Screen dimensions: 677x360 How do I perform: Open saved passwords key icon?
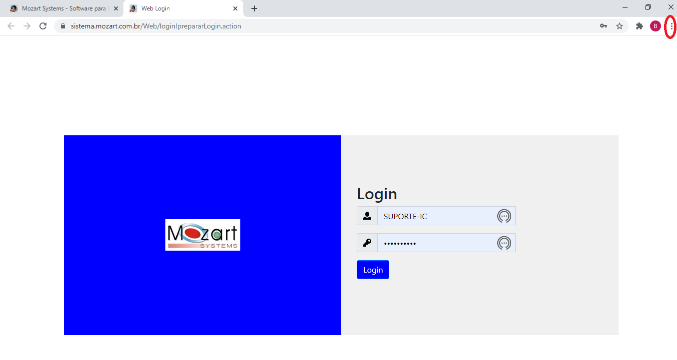click(604, 26)
